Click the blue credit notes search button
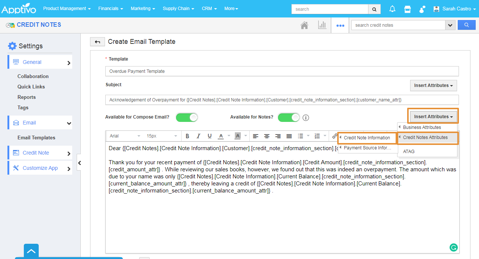The image size is (479, 259). click(x=467, y=25)
